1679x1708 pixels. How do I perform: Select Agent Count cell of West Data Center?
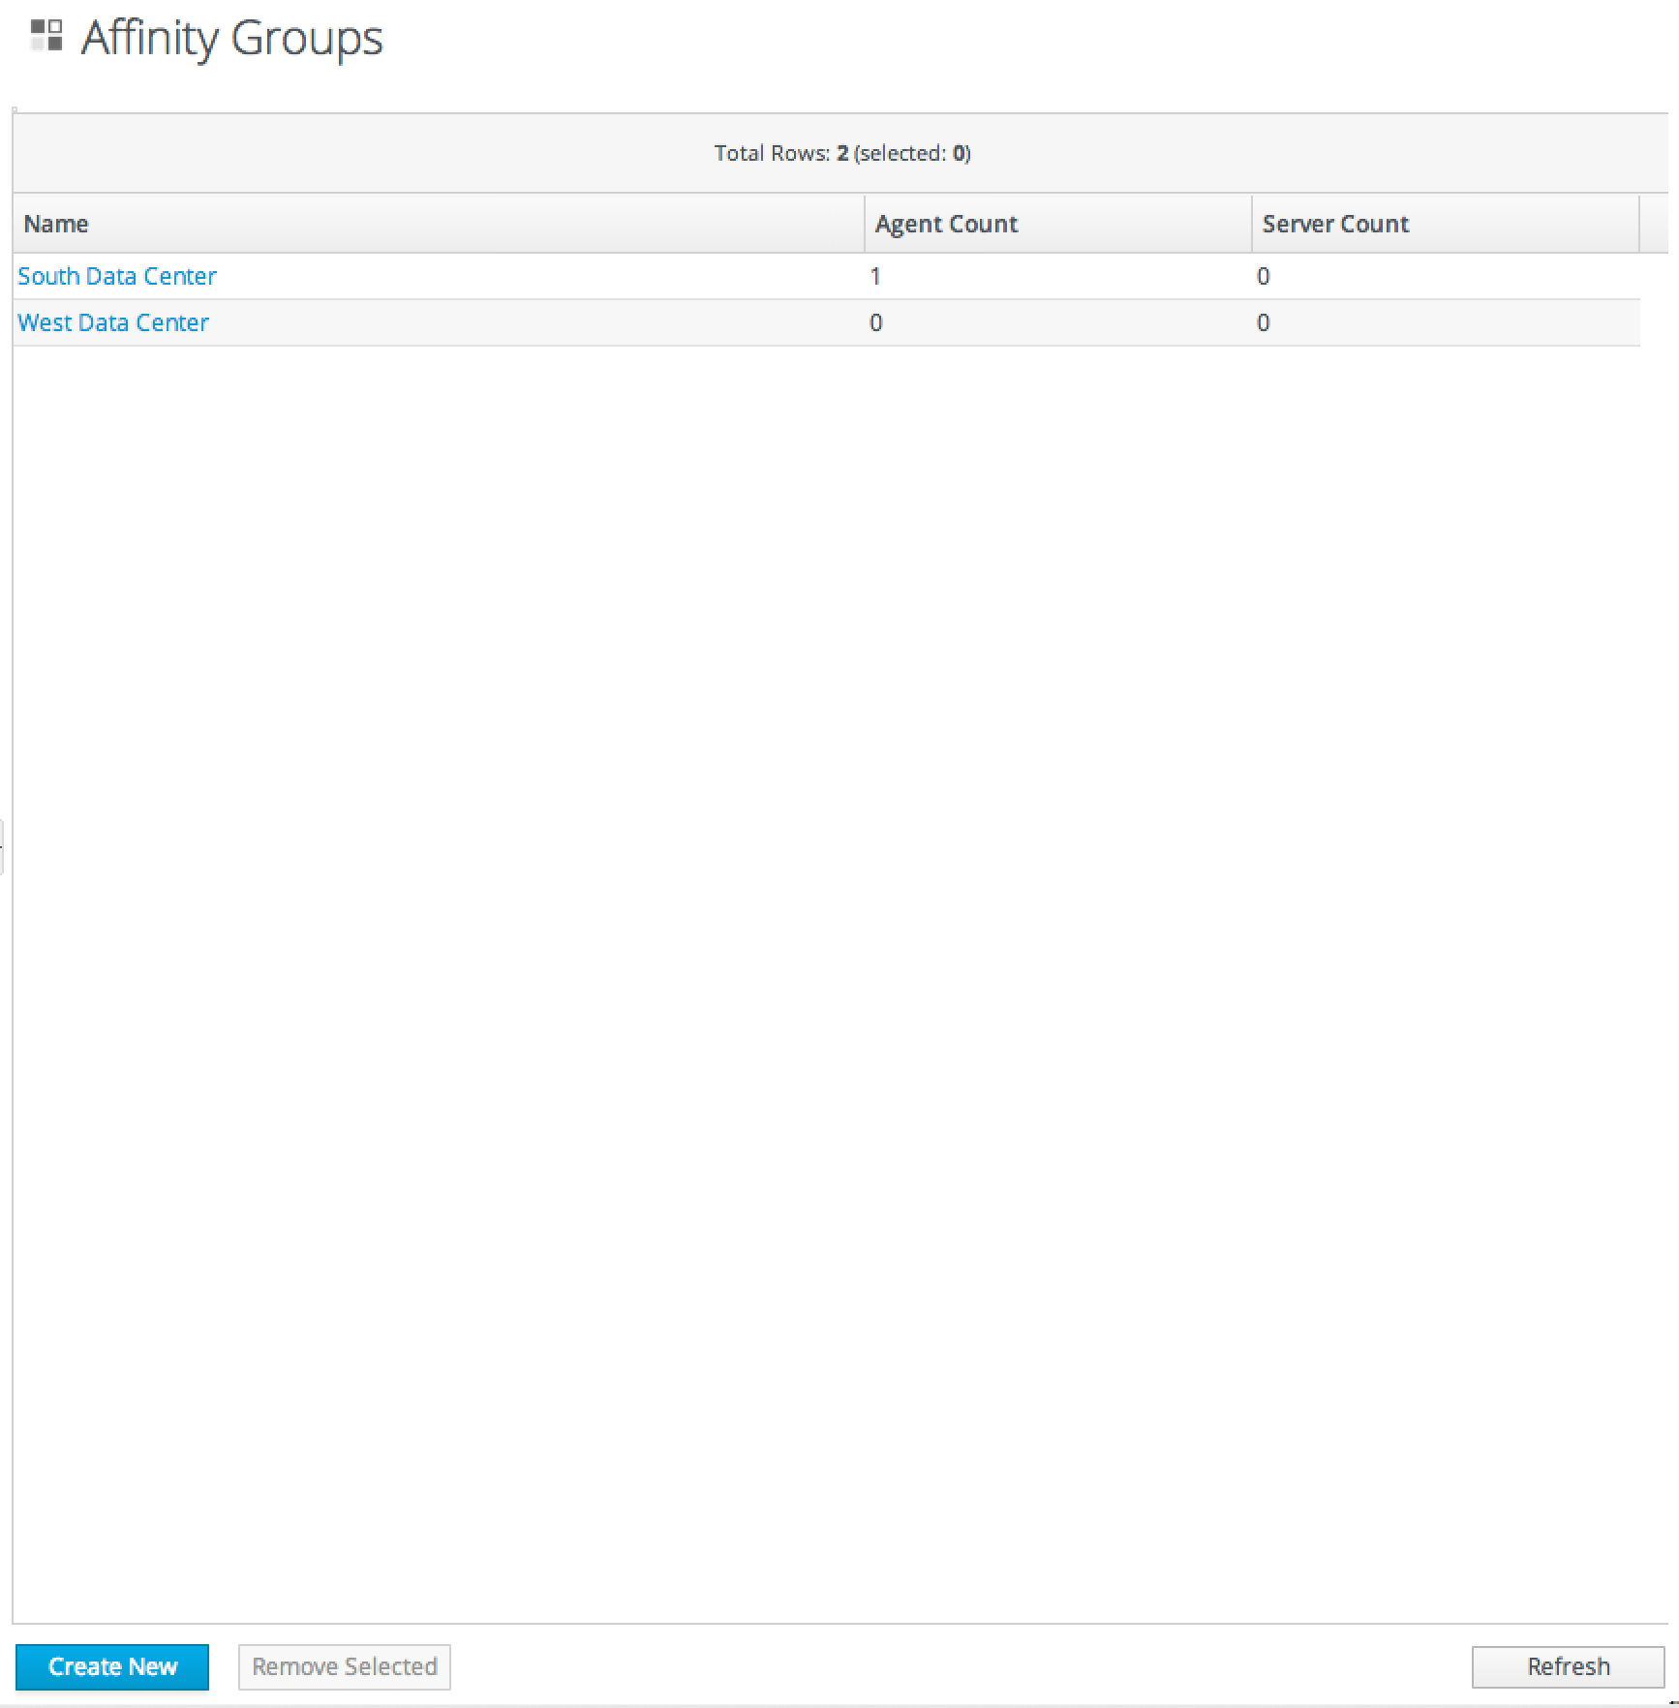tap(1058, 322)
